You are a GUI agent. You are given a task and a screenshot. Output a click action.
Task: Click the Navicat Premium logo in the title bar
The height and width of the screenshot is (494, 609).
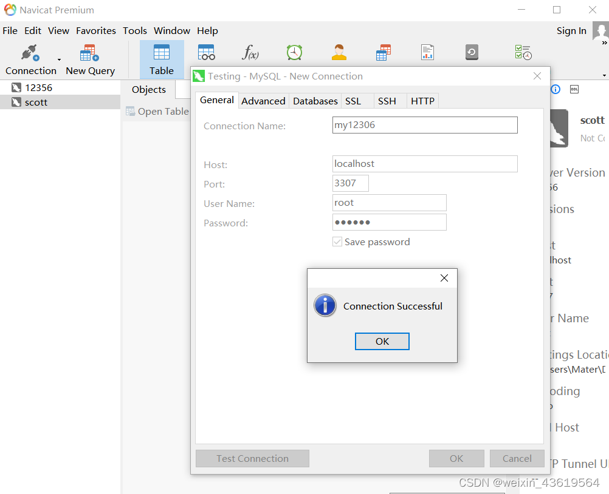(x=10, y=10)
